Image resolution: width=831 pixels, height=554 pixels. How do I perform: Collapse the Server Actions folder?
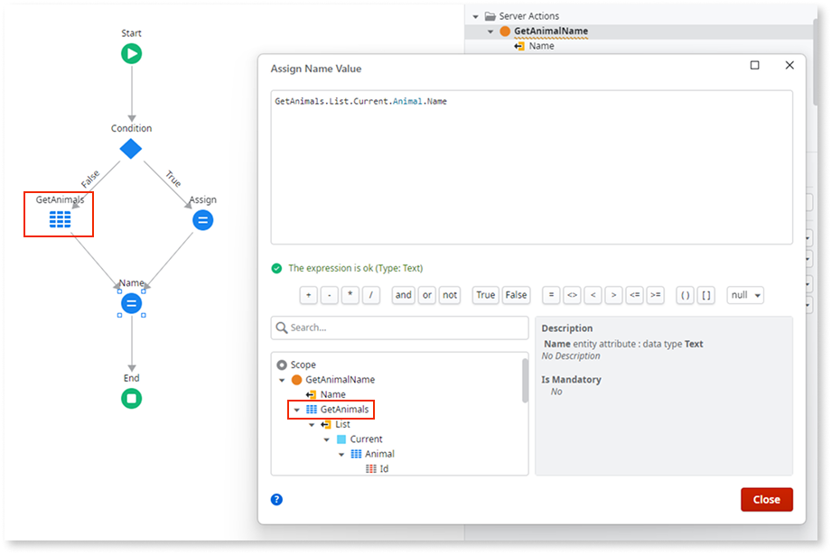click(474, 15)
